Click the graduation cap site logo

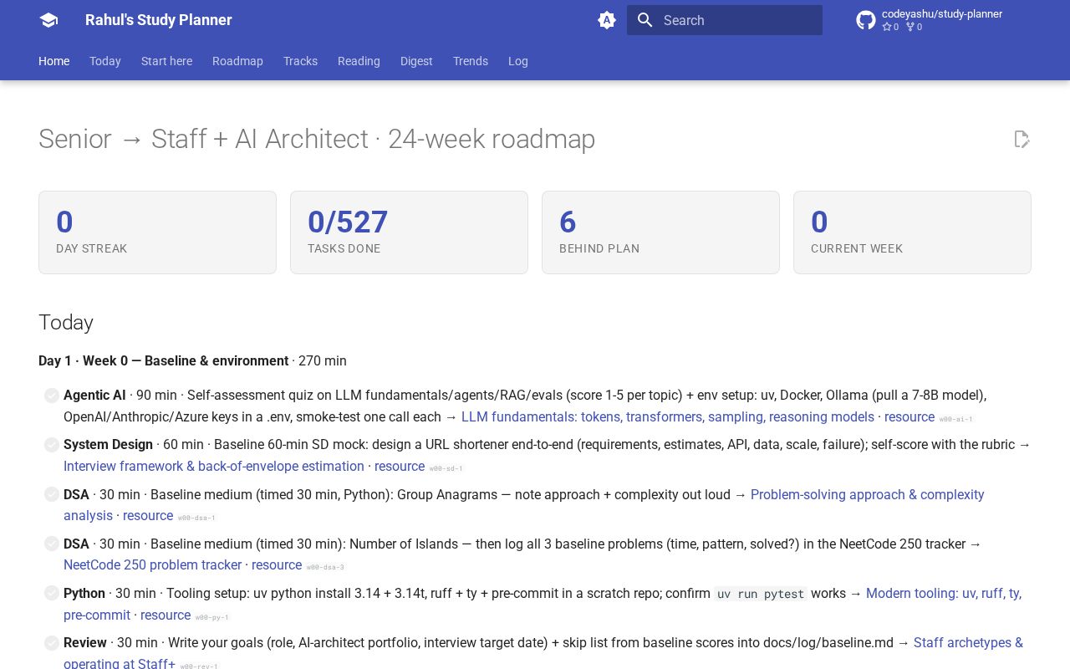[x=48, y=20]
